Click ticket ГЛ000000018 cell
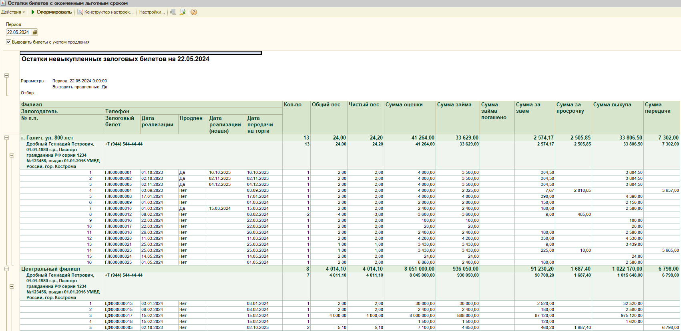 click(x=122, y=232)
